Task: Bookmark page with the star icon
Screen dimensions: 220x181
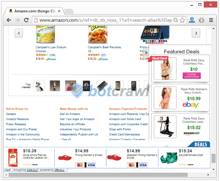Action: pos(182,20)
